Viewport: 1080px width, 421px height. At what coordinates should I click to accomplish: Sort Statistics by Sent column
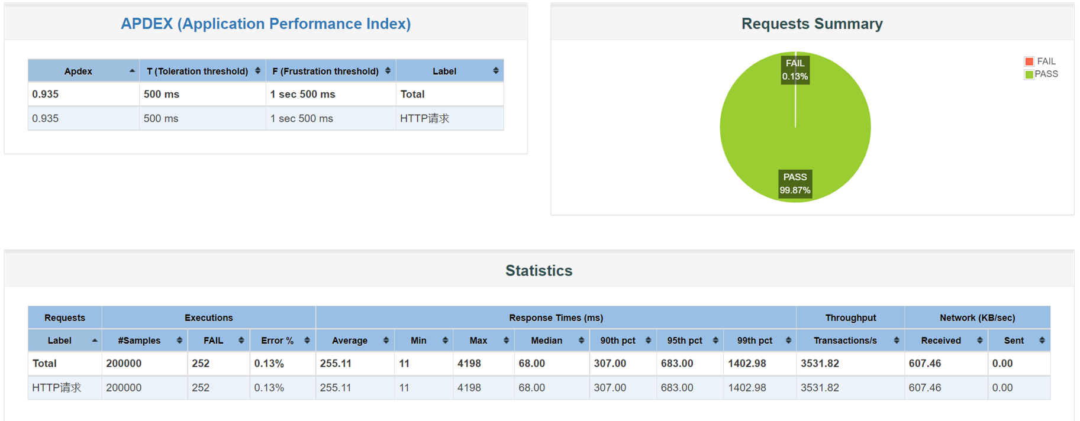[1019, 341]
